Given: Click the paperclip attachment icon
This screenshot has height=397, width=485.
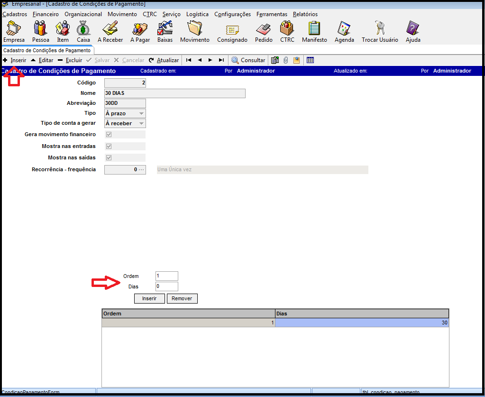Looking at the screenshot, I should pos(286,60).
